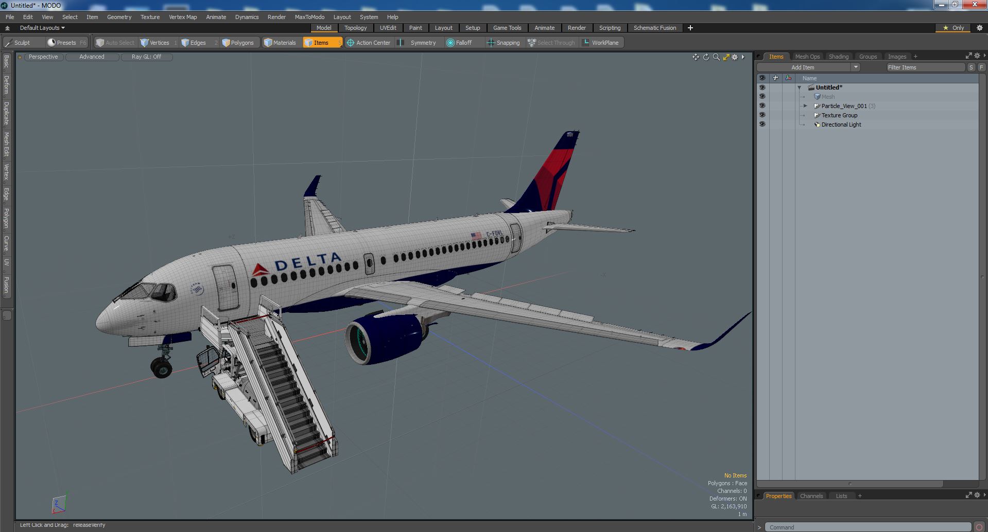Screen dimensions: 988x532
Task: Maximize the Properties panel
Action: 968,495
